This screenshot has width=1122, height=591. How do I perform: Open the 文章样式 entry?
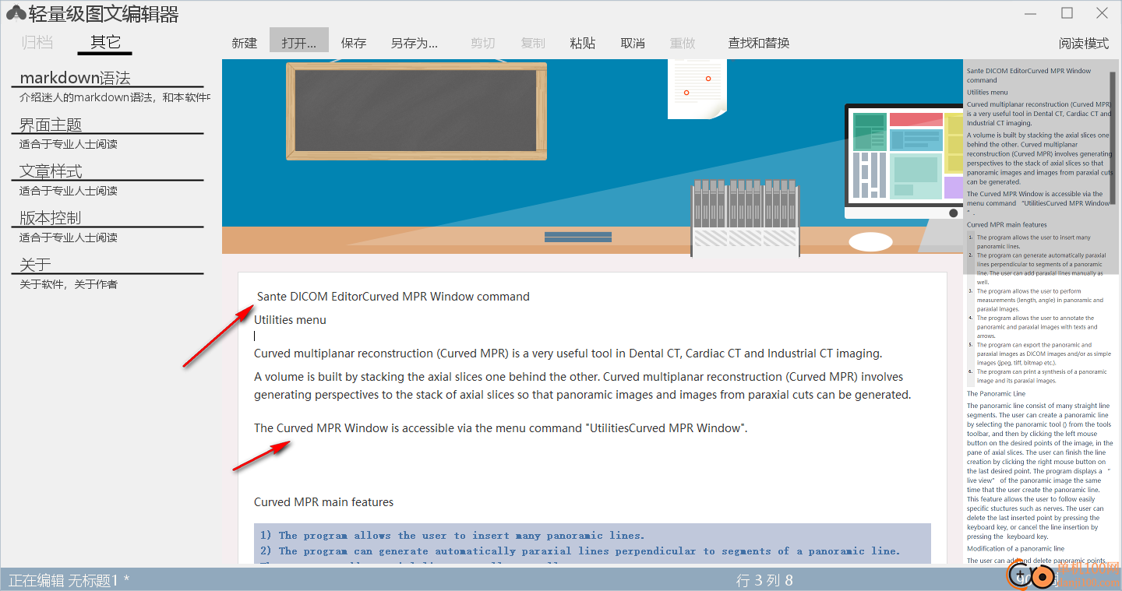tap(51, 171)
